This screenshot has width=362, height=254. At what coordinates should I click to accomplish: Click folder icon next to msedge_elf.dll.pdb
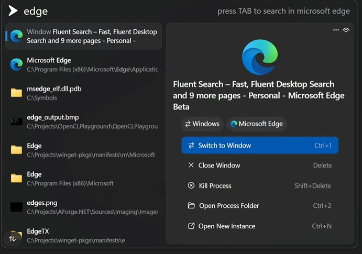[16, 93]
